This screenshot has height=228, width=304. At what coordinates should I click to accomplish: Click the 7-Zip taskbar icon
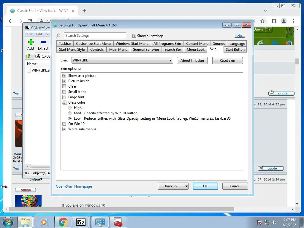[81, 222]
